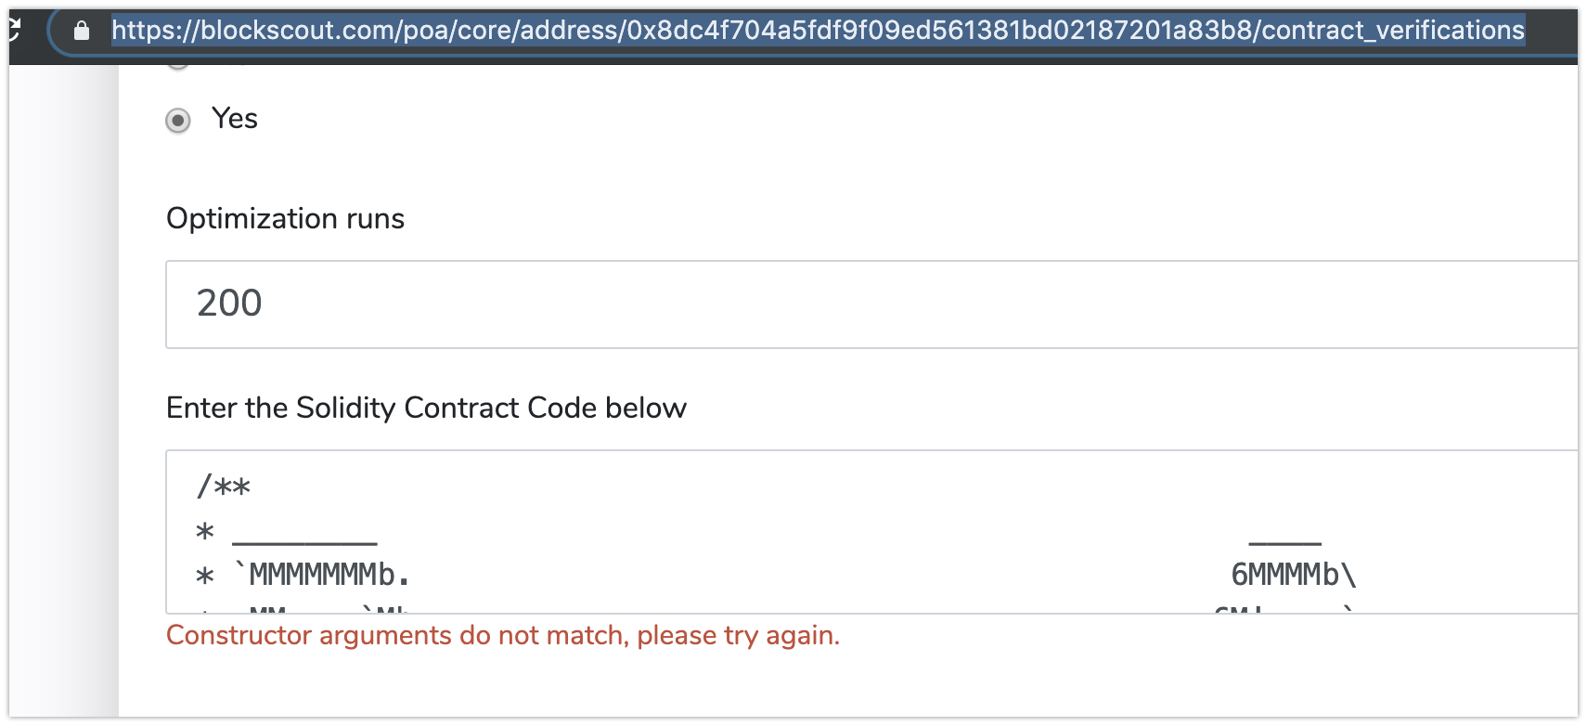This screenshot has height=726, width=1587.
Task: Click the Optimization runs label
Action: [x=285, y=219]
